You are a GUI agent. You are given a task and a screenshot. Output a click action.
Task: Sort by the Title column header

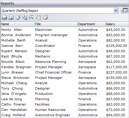pyautogui.click(x=56, y=24)
